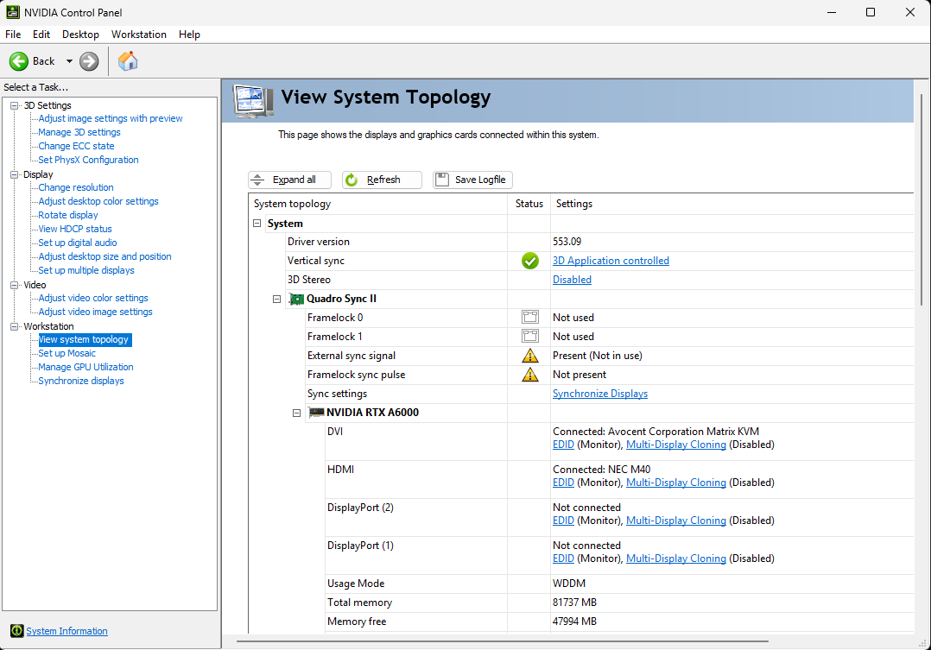The width and height of the screenshot is (931, 650).
Task: Click the View System Topology header icon
Action: (254, 100)
